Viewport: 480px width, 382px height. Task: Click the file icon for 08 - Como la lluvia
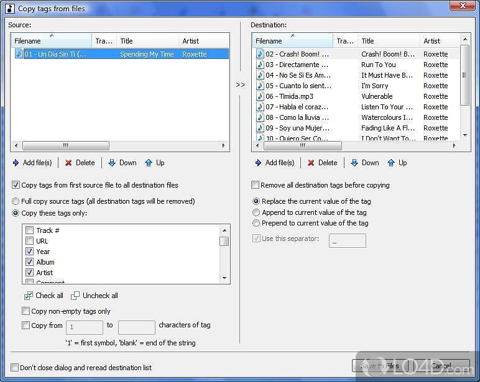[x=260, y=117]
